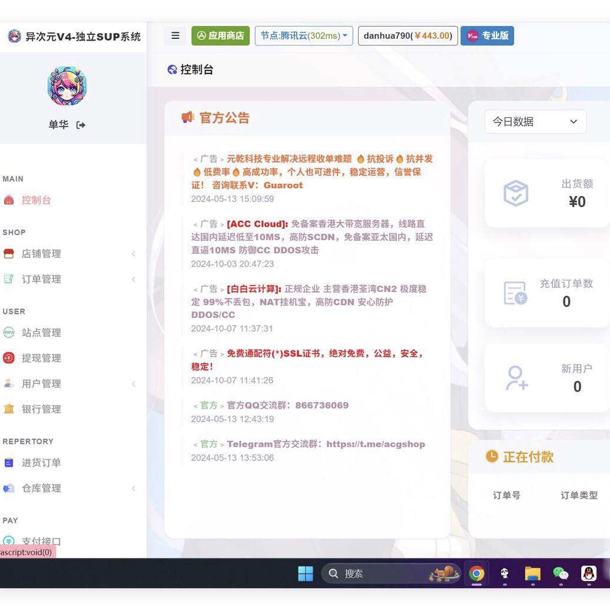Image resolution: width=610 pixels, height=610 pixels.
Task: Select the 进货订单 purchase orders icon
Action: click(x=10, y=463)
